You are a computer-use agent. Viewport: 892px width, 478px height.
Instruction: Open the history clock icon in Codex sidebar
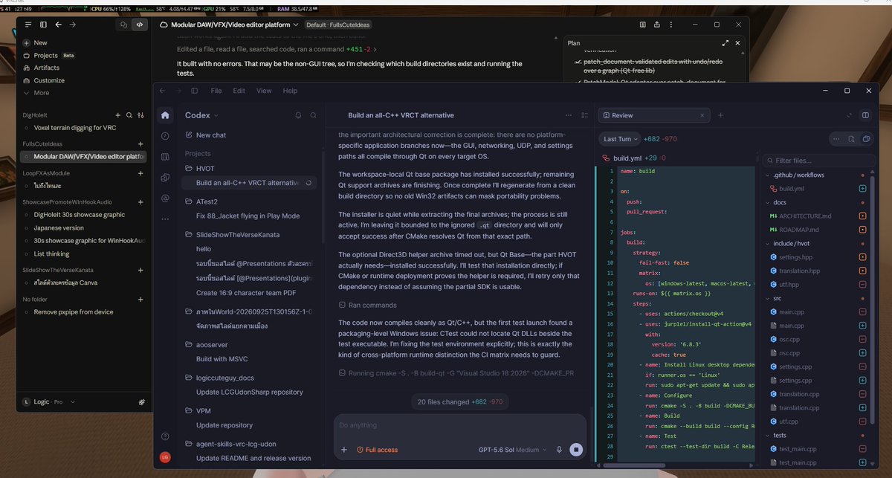[165, 136]
